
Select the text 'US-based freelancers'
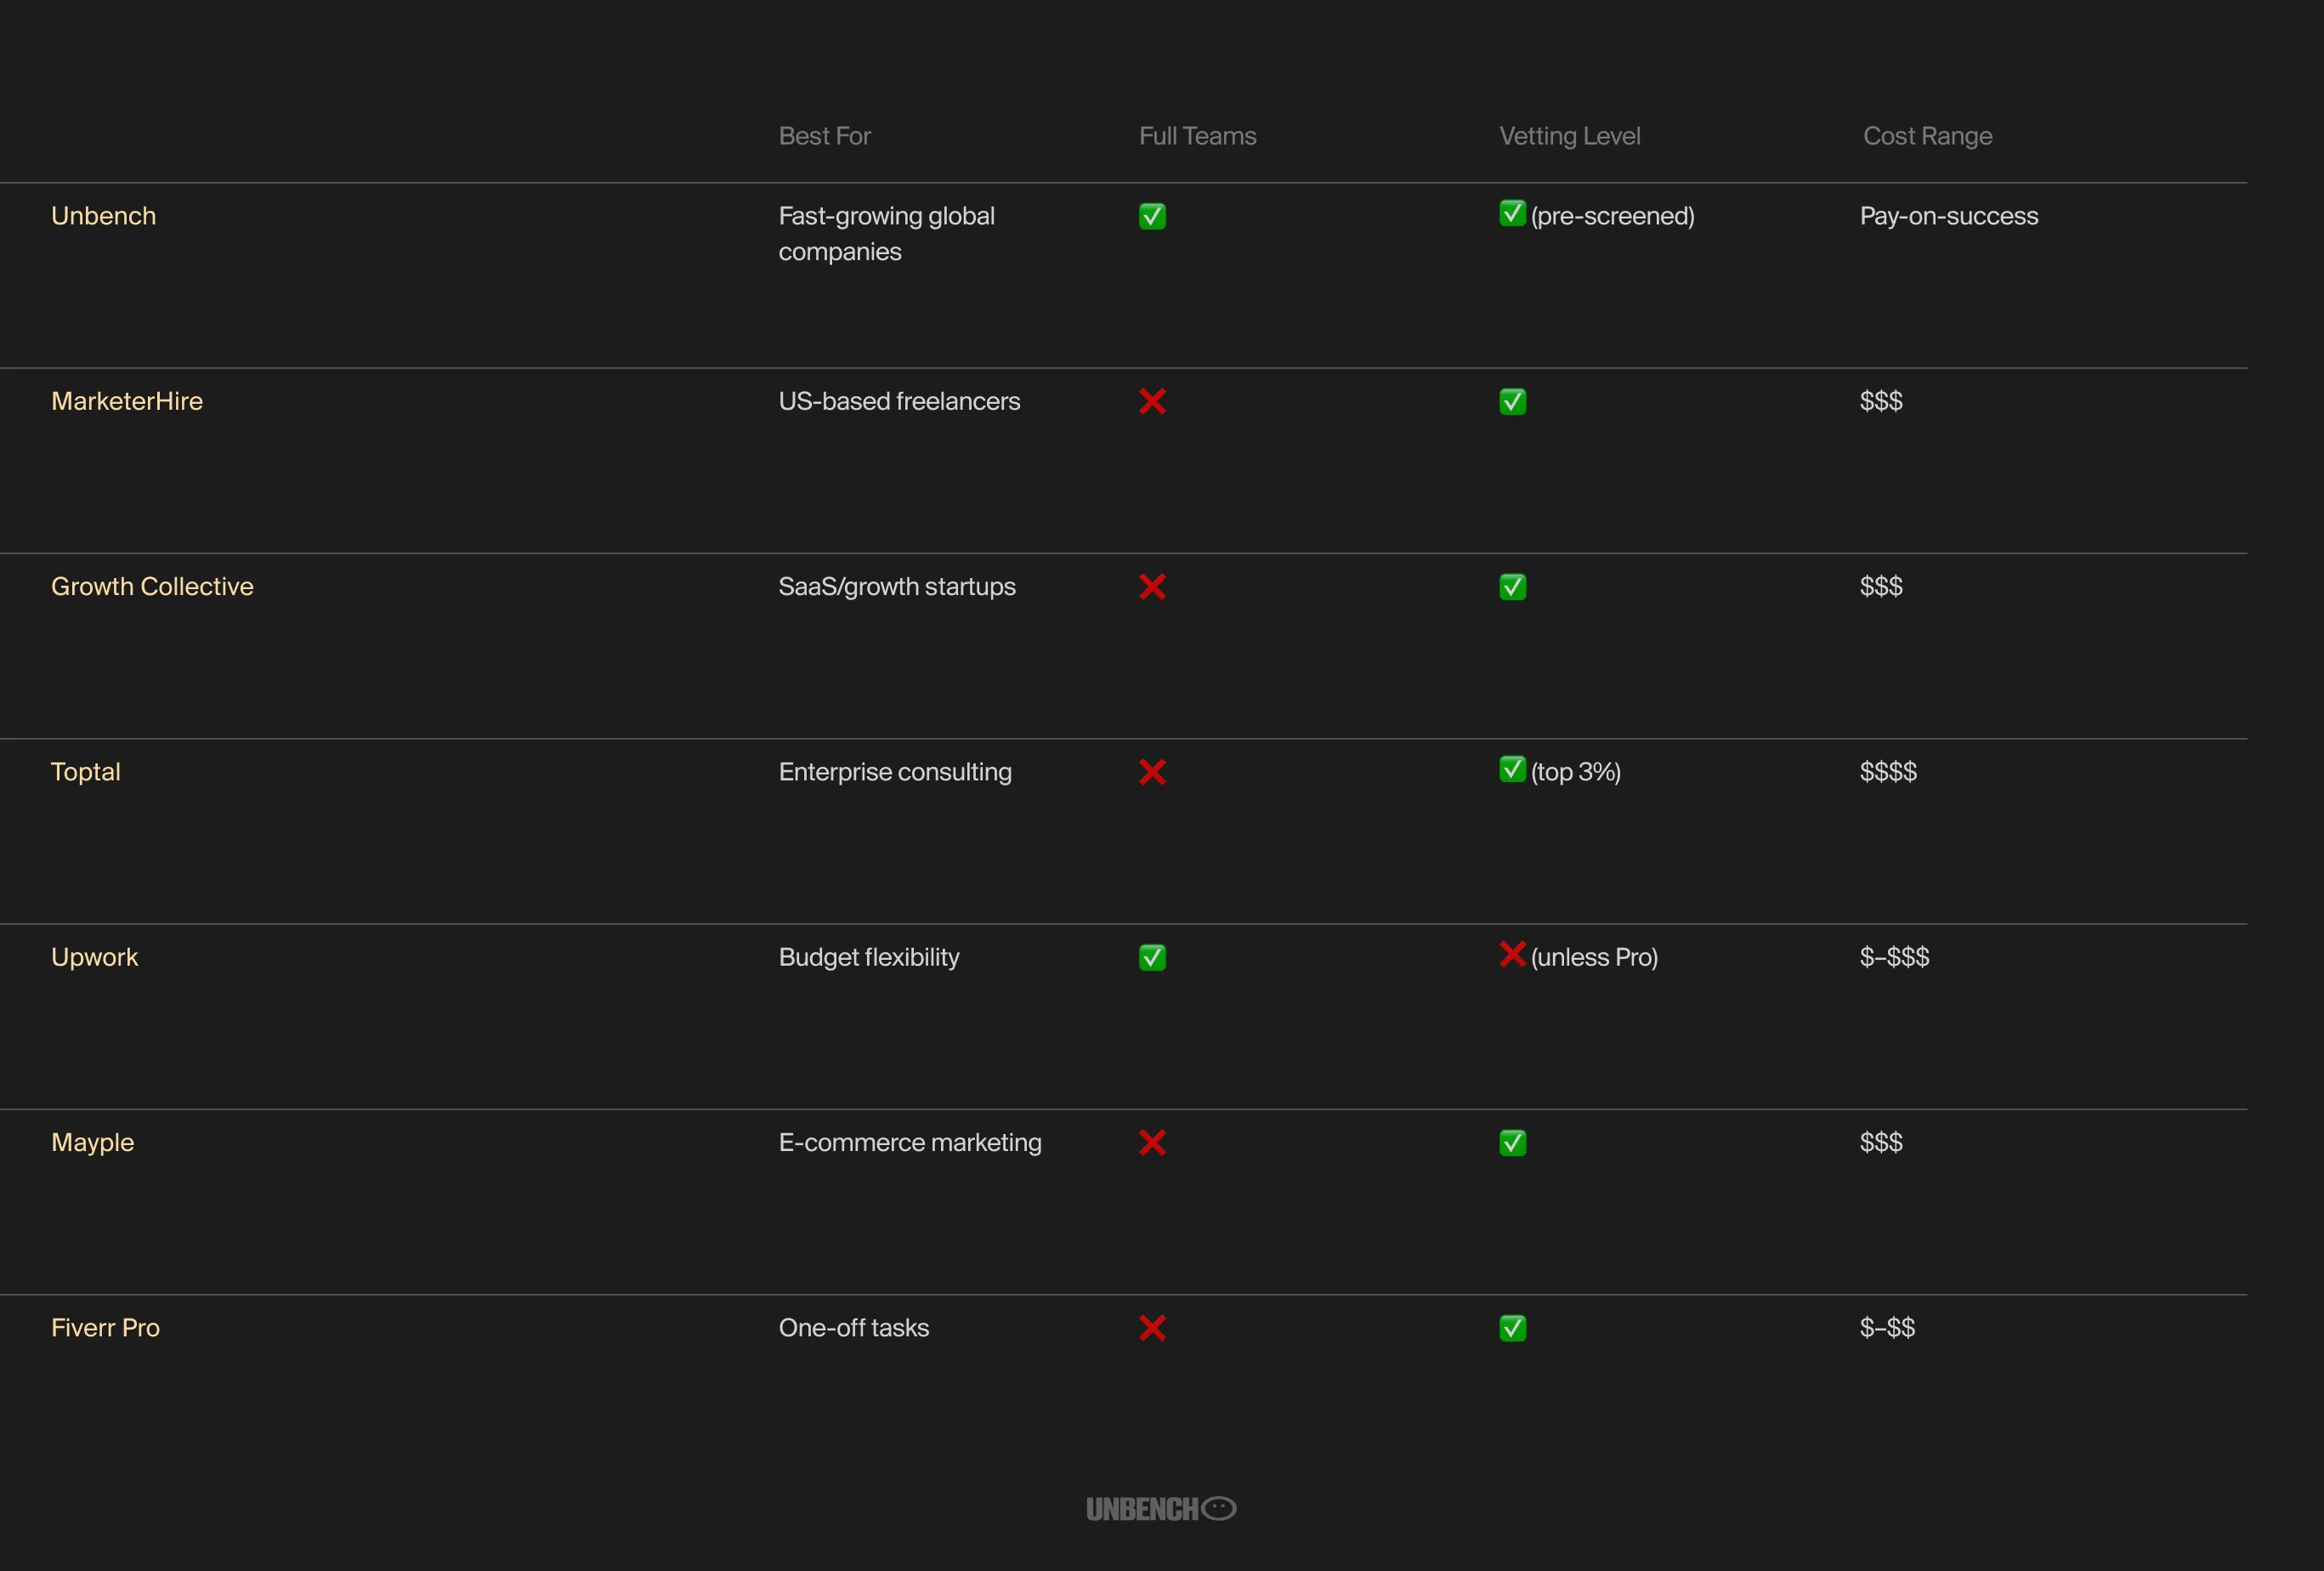pyautogui.click(x=899, y=401)
